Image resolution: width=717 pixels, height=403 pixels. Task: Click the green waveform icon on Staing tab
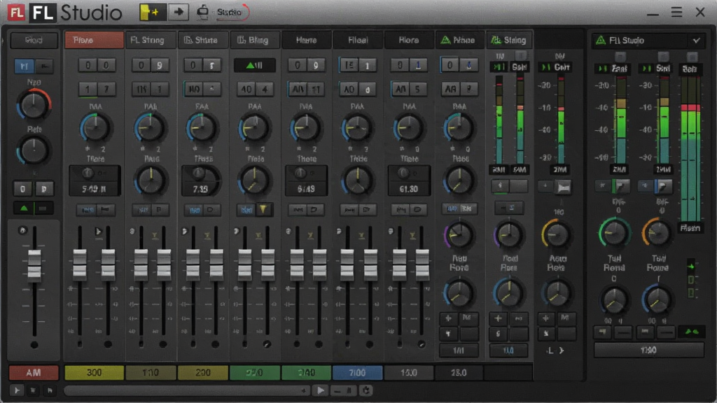click(x=496, y=40)
